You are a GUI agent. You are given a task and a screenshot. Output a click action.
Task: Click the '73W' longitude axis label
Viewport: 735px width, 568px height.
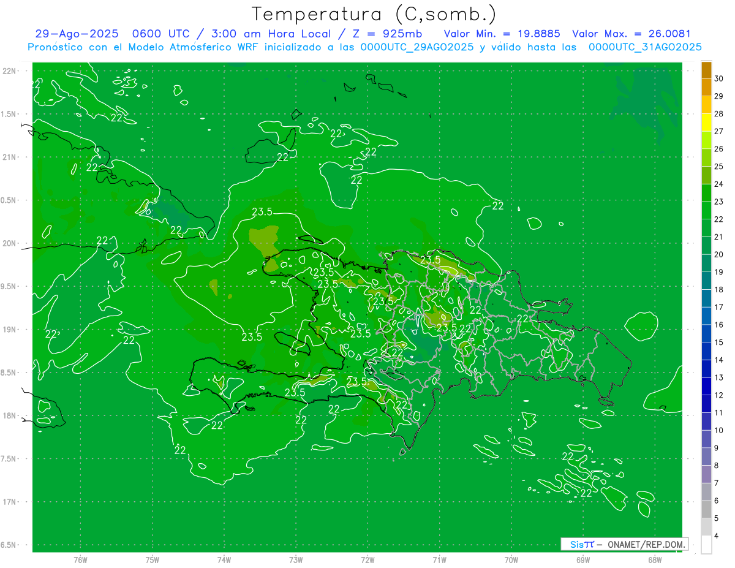point(296,559)
